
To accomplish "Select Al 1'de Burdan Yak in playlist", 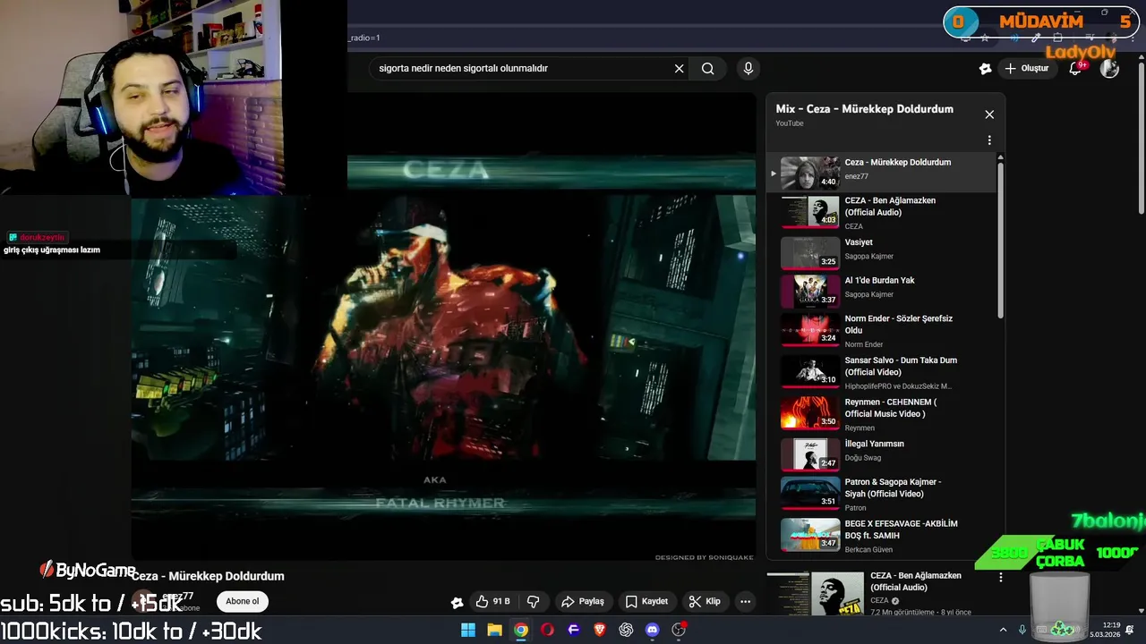I will coord(882,291).
